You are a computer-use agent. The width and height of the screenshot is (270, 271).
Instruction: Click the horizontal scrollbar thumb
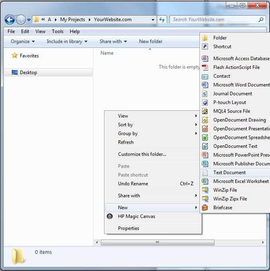pos(157,242)
